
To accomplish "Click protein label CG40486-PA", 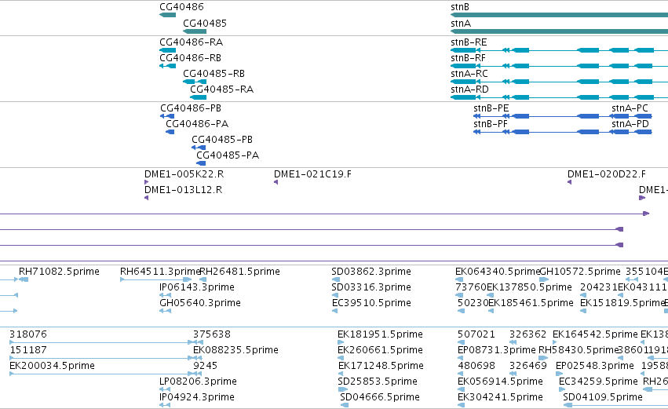I will pyautogui.click(x=197, y=124).
